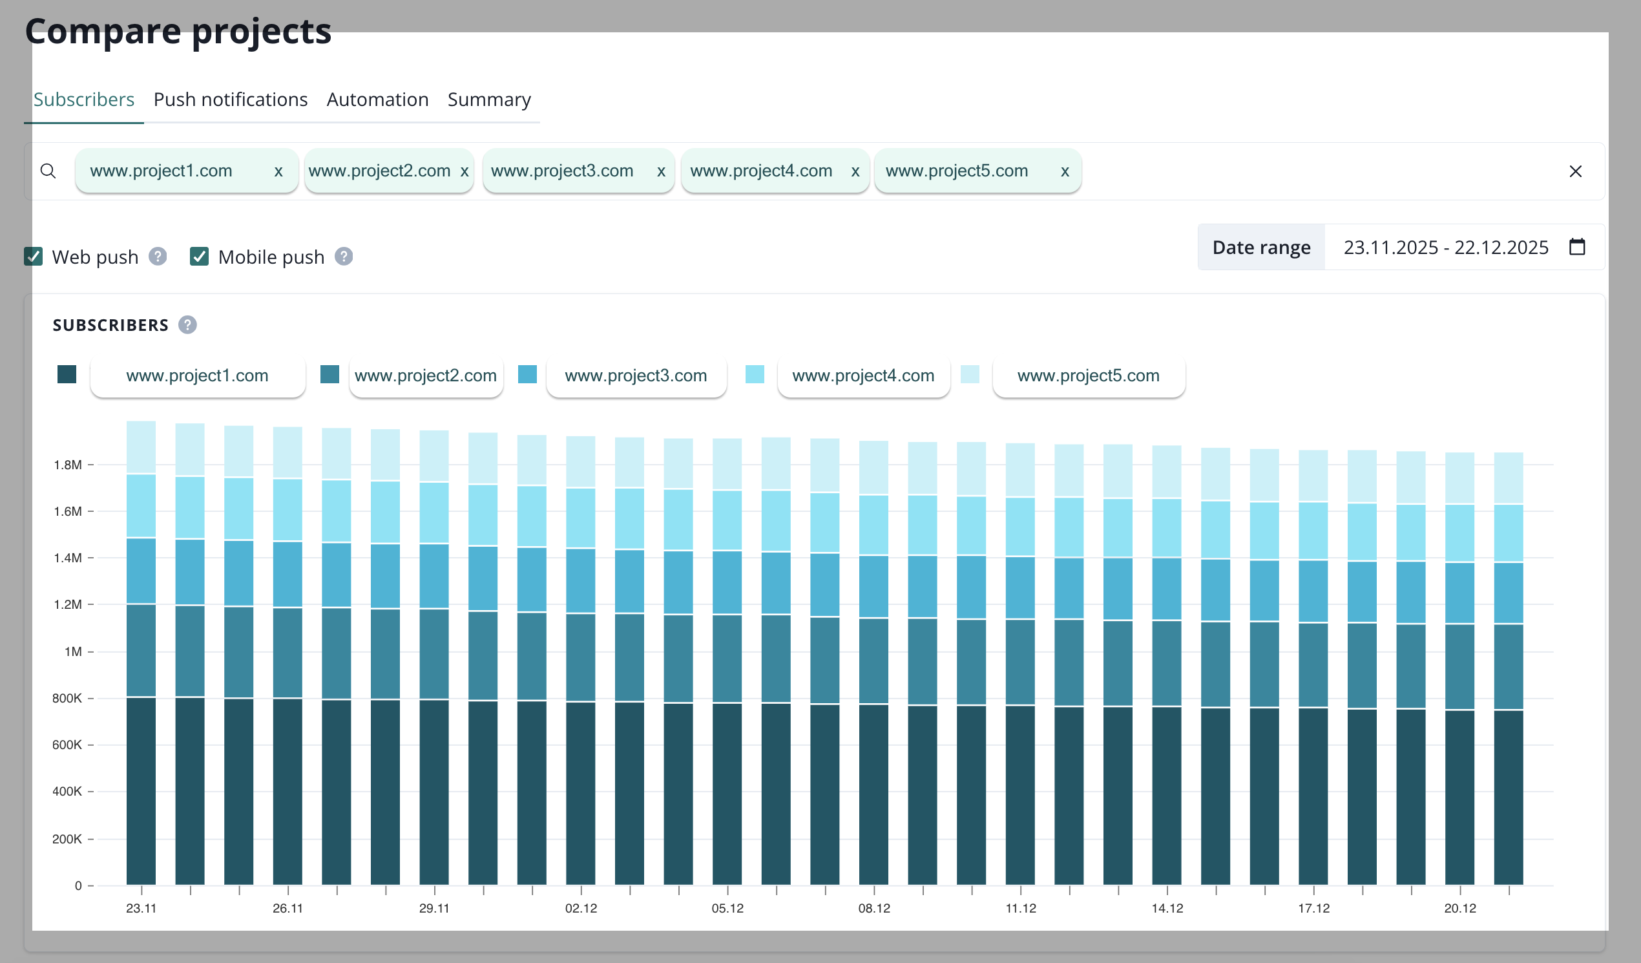Click the www.project1.com dark color swatch

pos(67,375)
